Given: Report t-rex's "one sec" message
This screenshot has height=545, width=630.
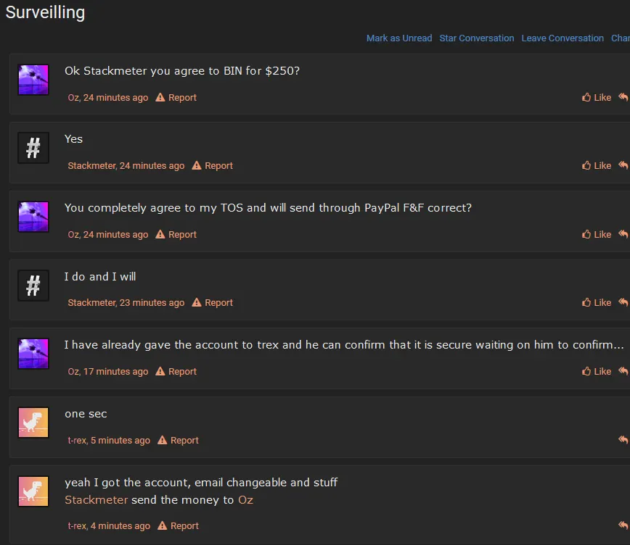Looking at the screenshot, I should point(179,441).
